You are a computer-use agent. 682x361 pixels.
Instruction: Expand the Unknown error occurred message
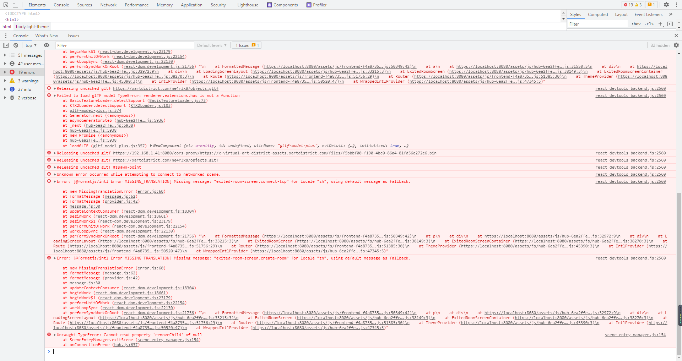[x=55, y=174]
